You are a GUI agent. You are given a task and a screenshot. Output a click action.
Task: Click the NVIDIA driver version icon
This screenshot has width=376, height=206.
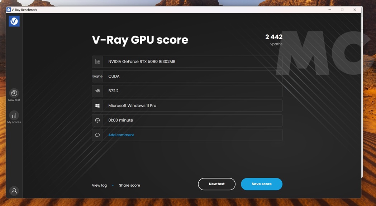[x=97, y=91]
